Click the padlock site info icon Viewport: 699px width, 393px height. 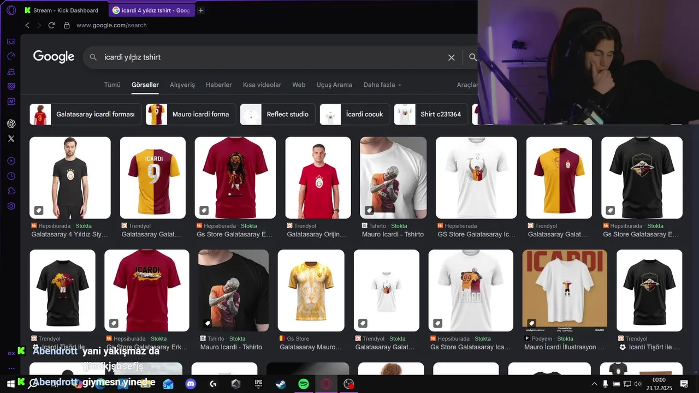pos(67,25)
